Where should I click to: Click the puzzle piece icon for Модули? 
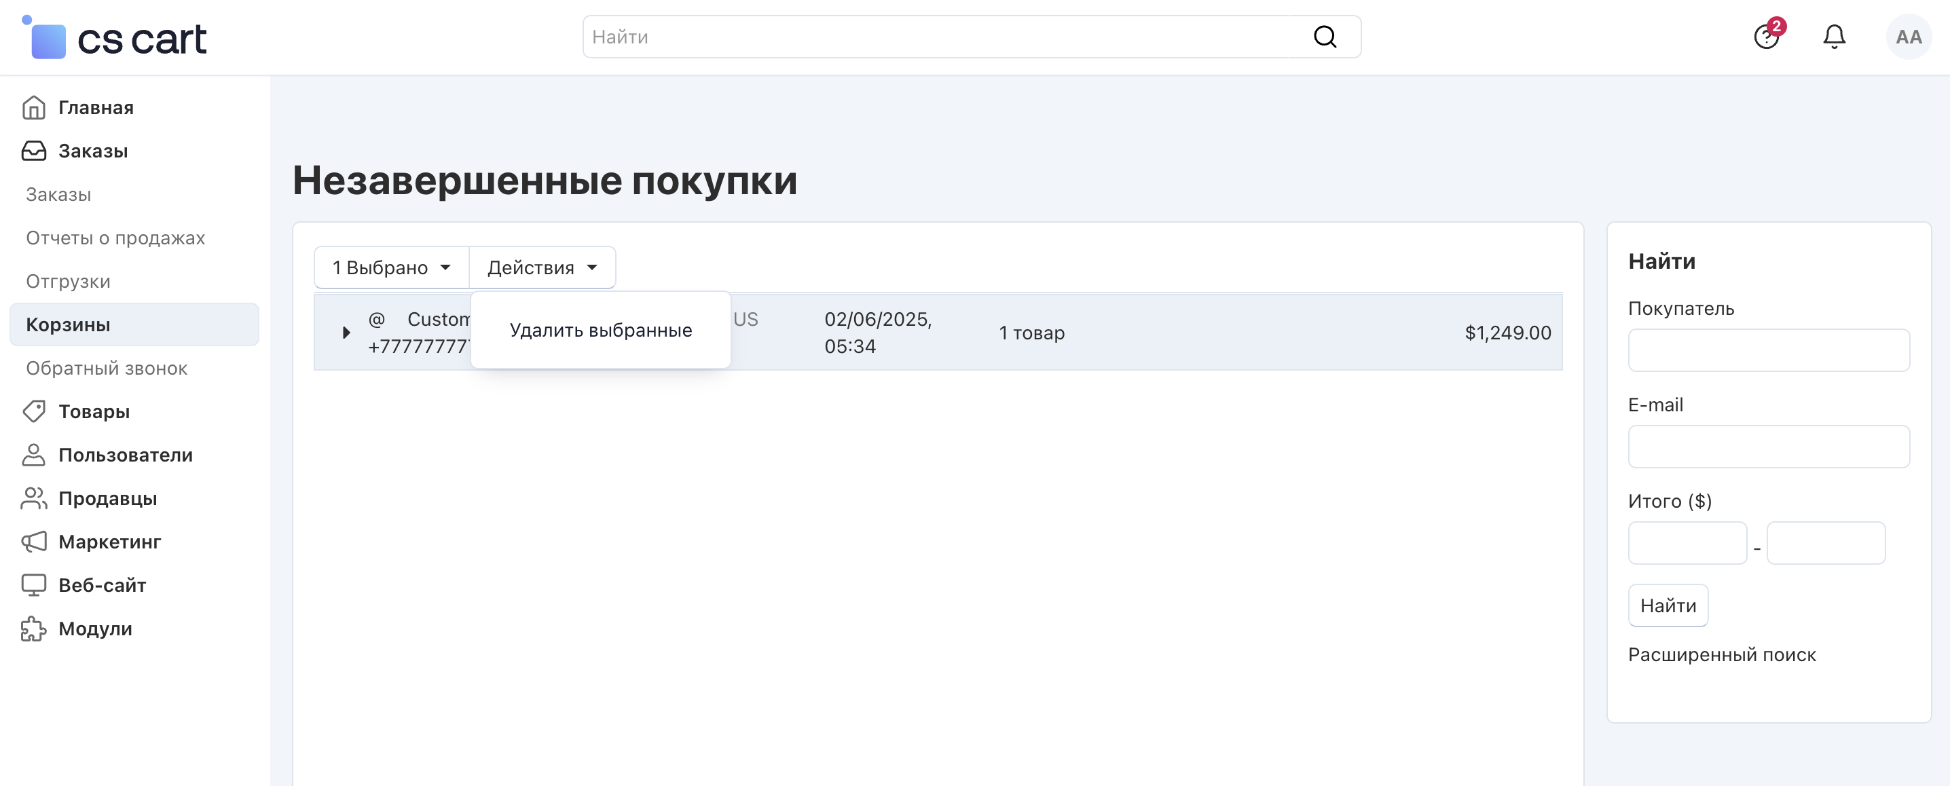pyautogui.click(x=33, y=629)
